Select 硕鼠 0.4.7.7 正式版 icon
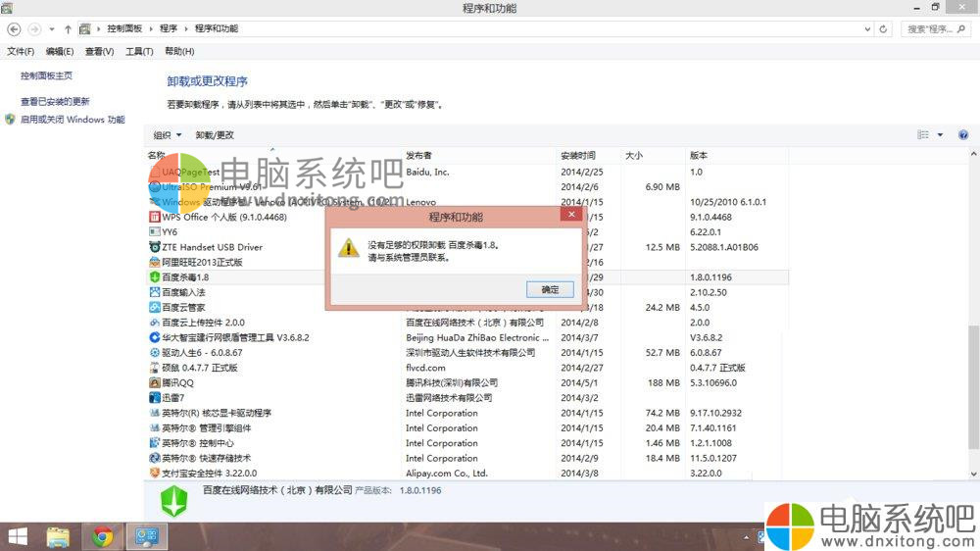The image size is (980, 551). coord(155,368)
